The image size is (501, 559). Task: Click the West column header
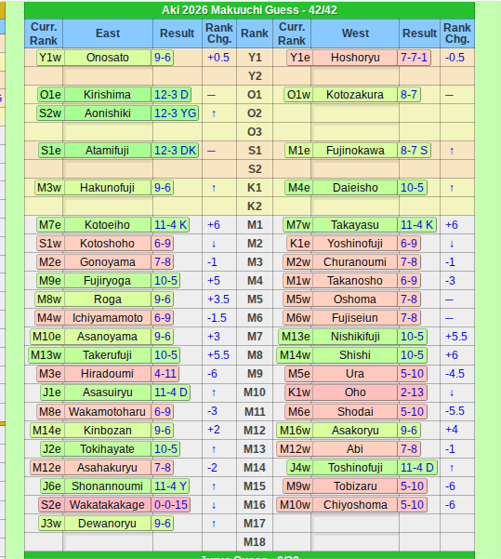click(355, 33)
